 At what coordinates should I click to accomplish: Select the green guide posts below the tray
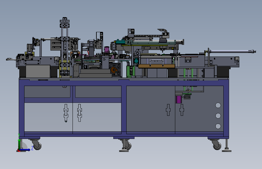tap(188, 79)
